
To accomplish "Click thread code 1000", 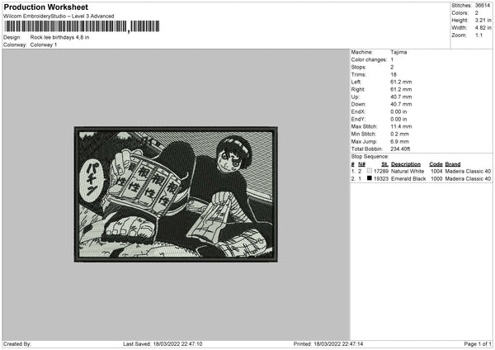I will point(436,179).
